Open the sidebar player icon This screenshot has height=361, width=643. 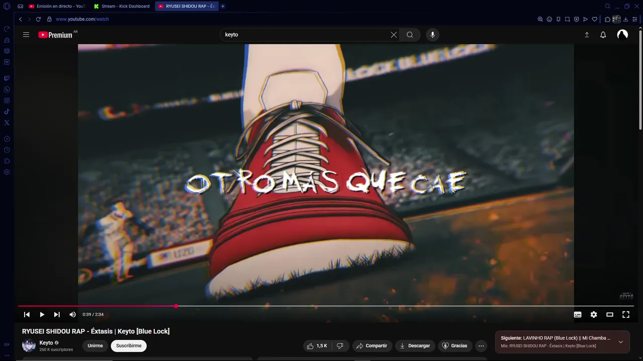[7, 139]
